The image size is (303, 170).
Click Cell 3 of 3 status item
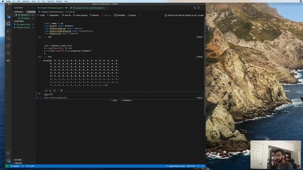190,166
